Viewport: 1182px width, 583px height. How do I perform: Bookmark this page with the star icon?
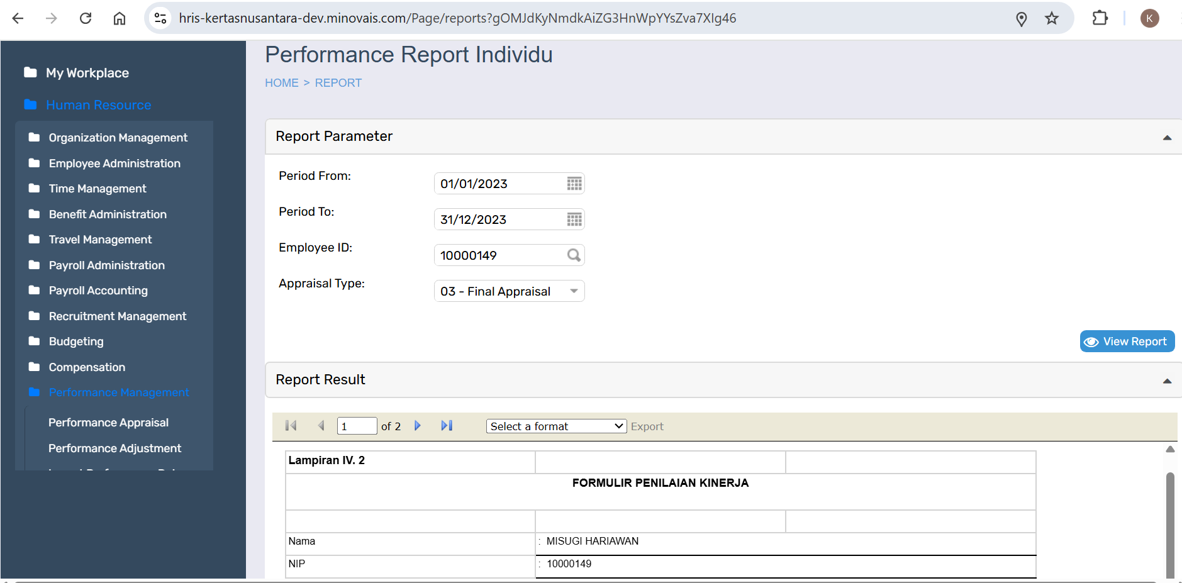1052,18
